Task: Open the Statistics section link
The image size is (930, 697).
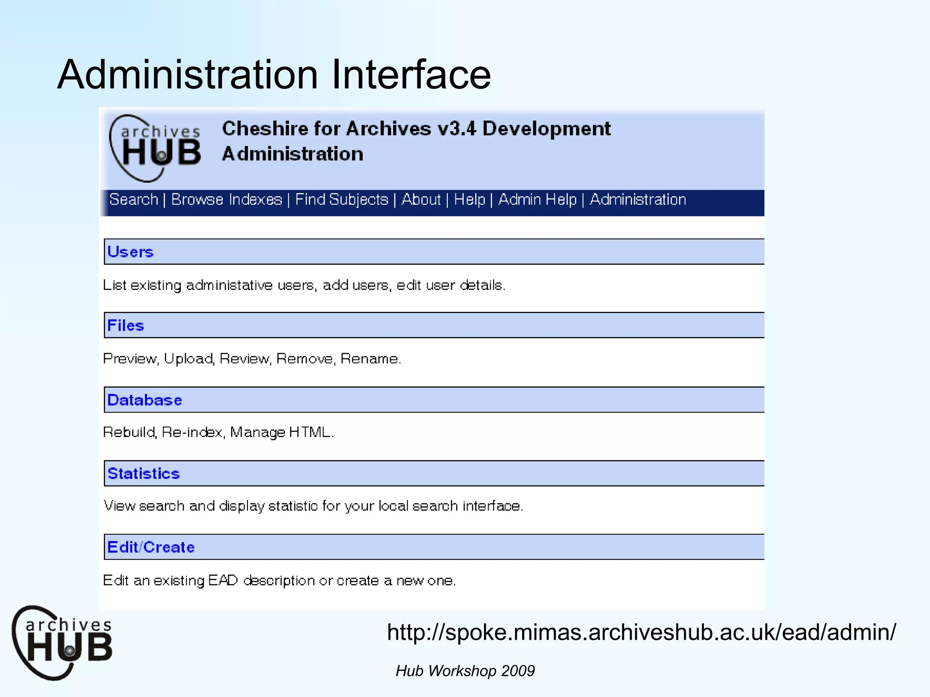Action: (x=143, y=473)
